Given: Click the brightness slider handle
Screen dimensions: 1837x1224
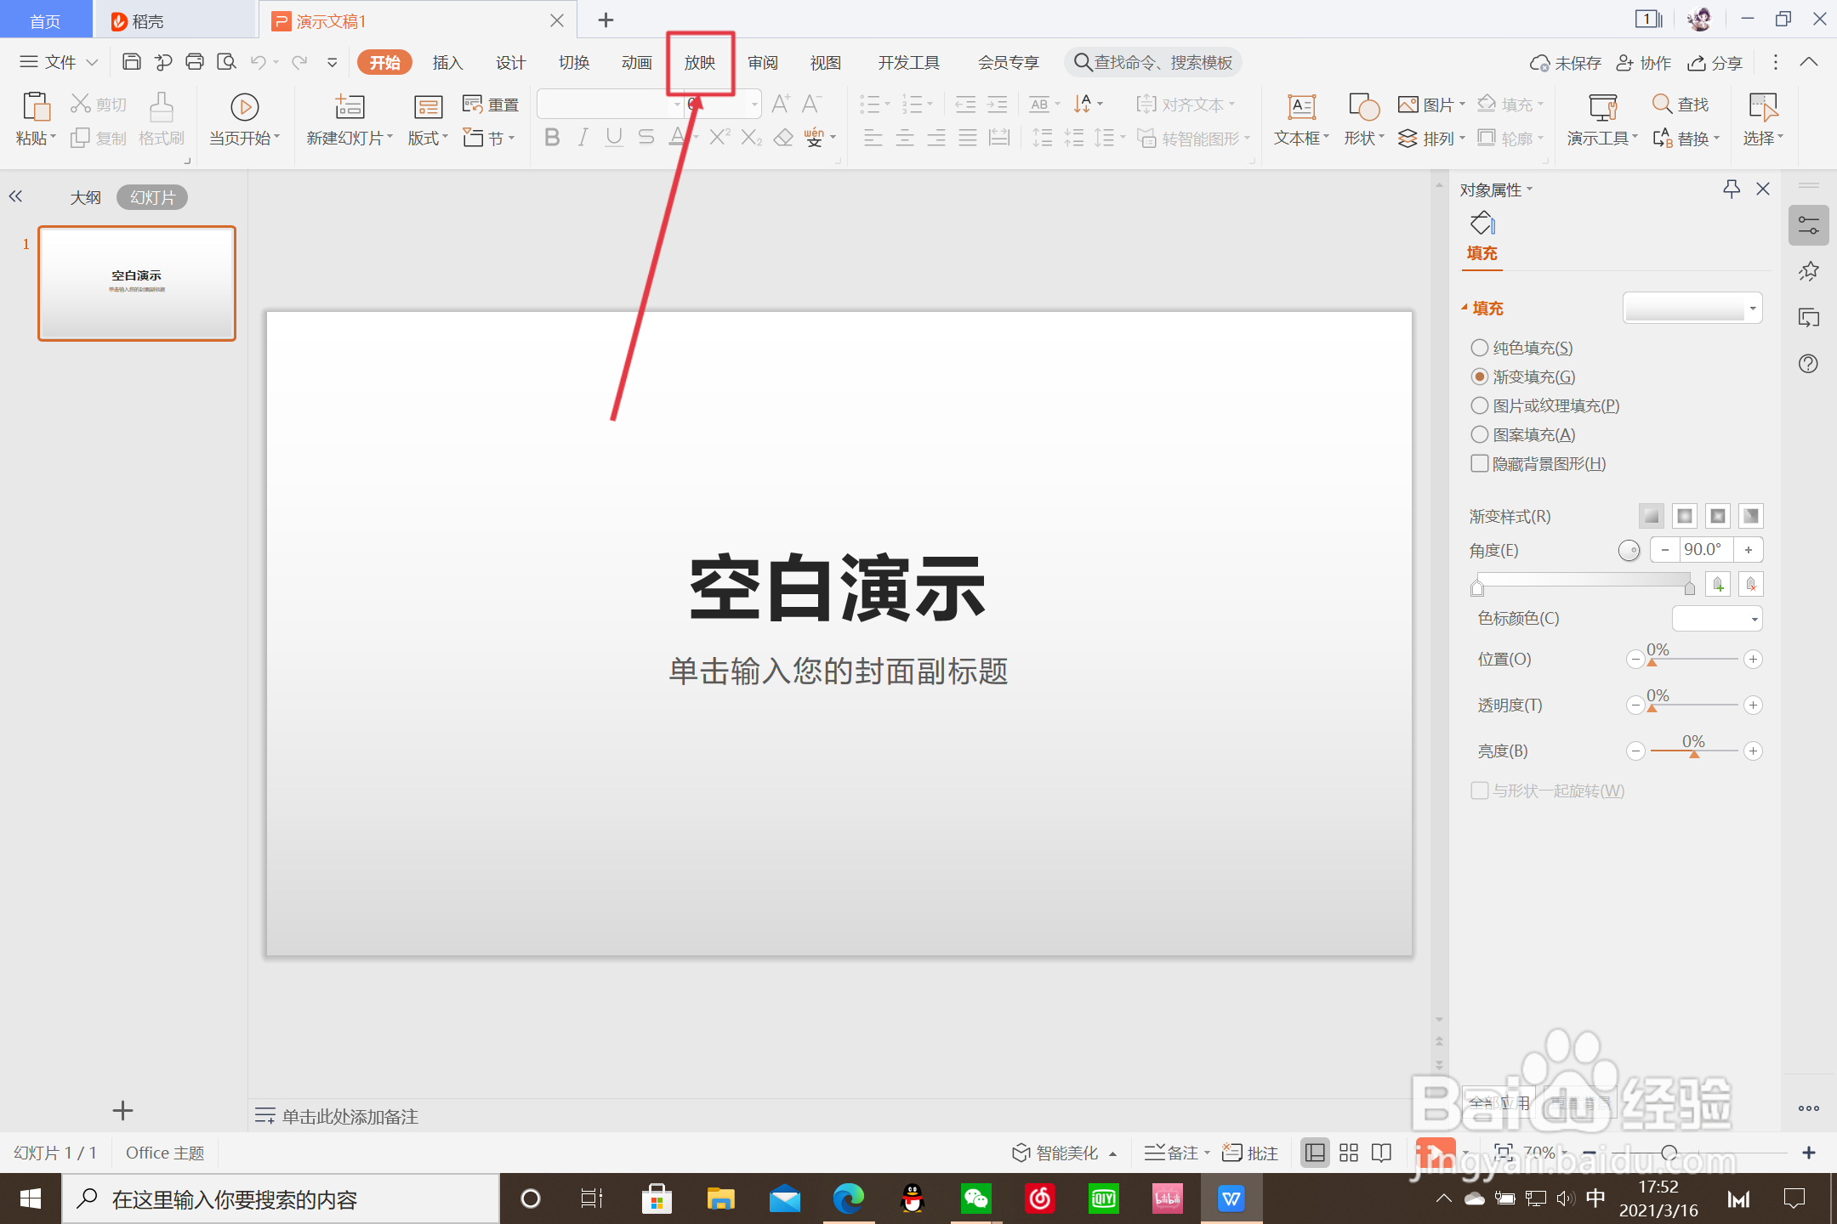Looking at the screenshot, I should tap(1693, 753).
